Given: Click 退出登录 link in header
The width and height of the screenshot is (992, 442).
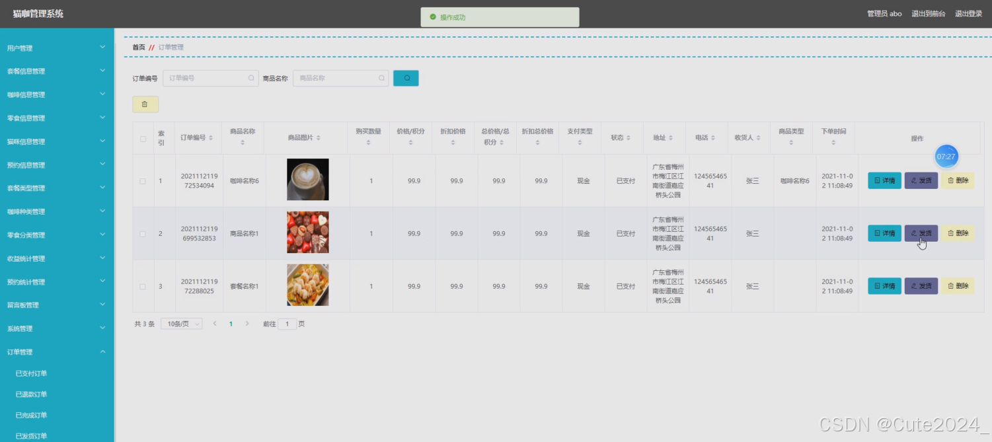Looking at the screenshot, I should coord(968,14).
